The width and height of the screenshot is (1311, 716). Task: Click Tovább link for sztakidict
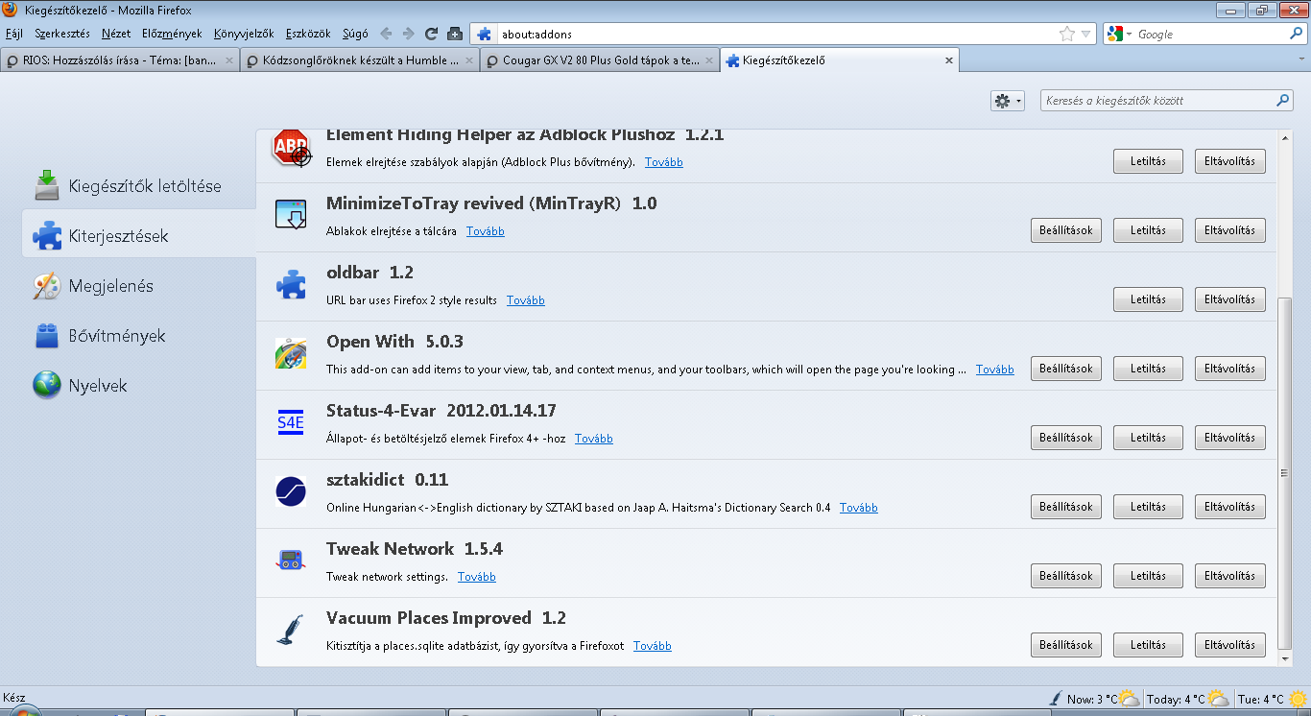(859, 508)
